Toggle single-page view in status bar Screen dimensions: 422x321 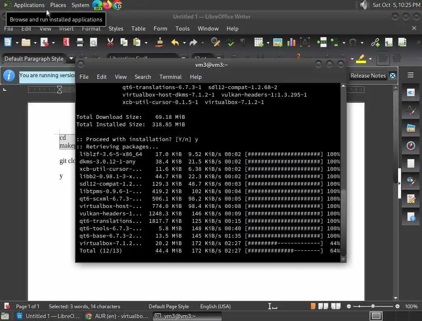(x=313, y=306)
